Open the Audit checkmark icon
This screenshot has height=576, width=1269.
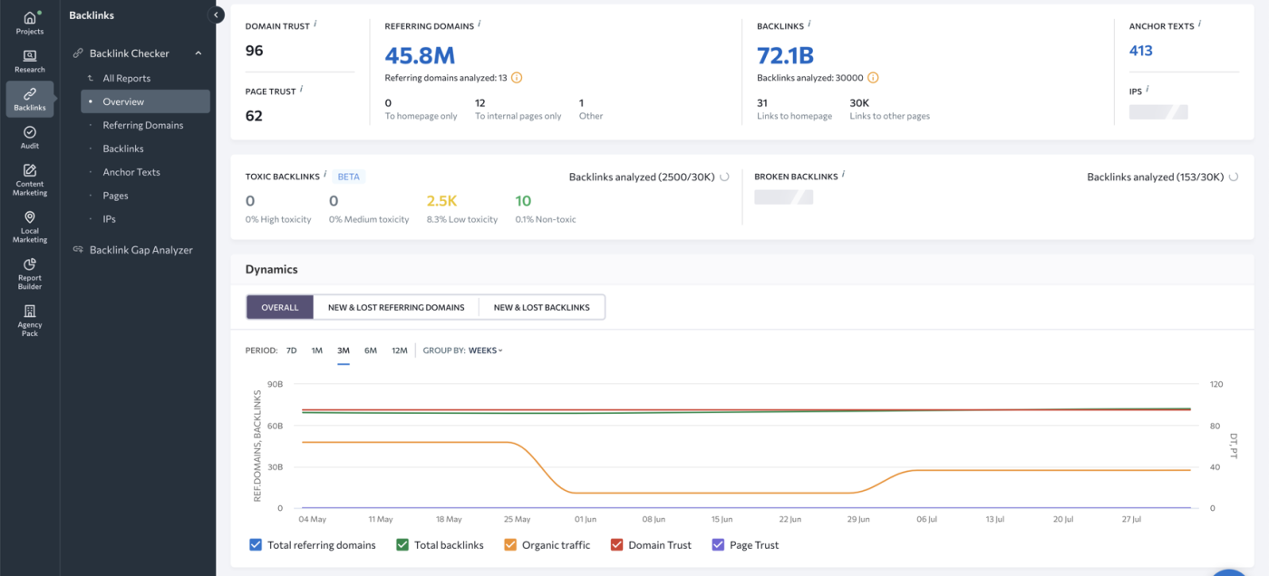30,132
